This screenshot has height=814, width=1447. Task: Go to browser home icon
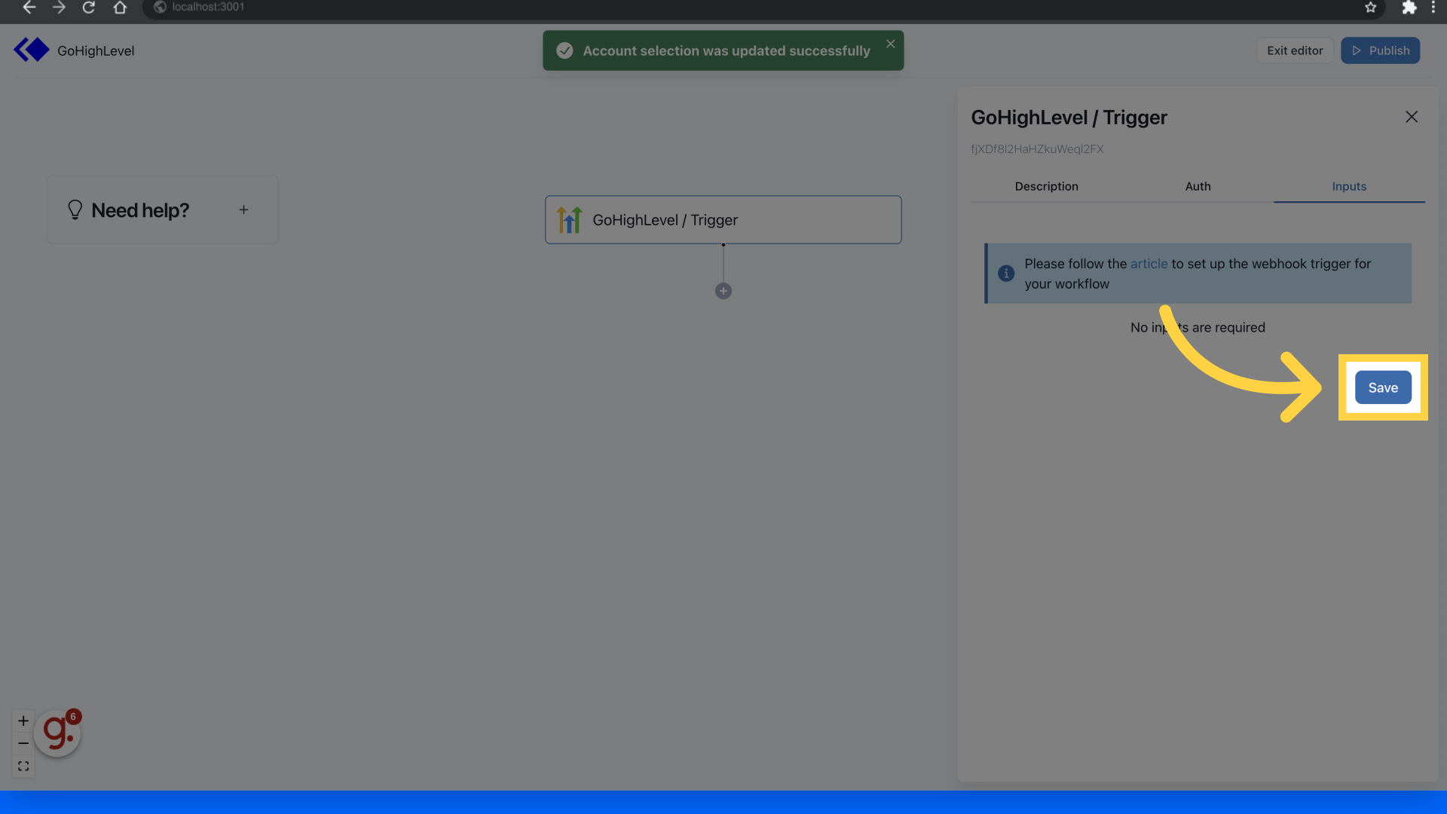pos(120,8)
